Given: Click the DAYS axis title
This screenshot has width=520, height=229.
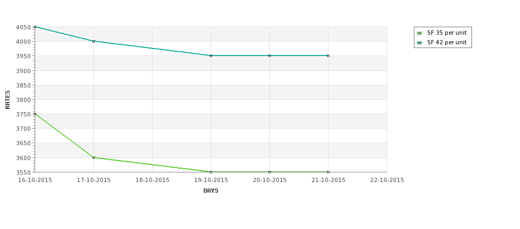Looking at the screenshot, I should [x=211, y=191].
